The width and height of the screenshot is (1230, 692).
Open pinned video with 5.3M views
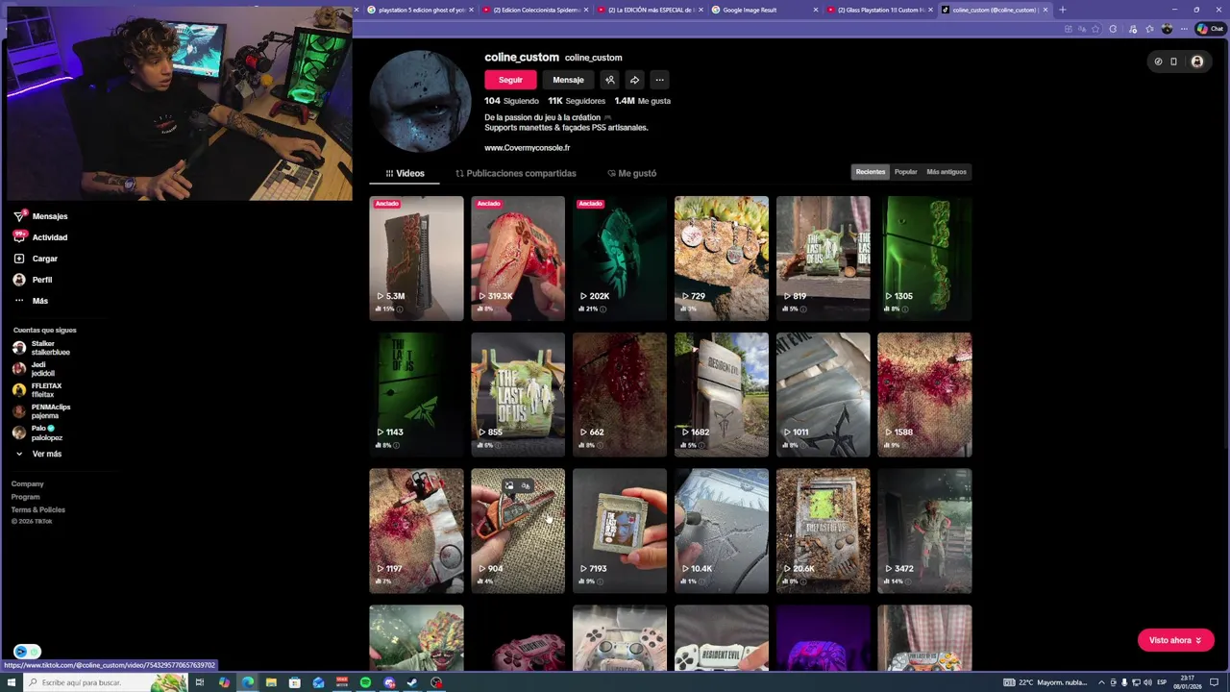416,259
